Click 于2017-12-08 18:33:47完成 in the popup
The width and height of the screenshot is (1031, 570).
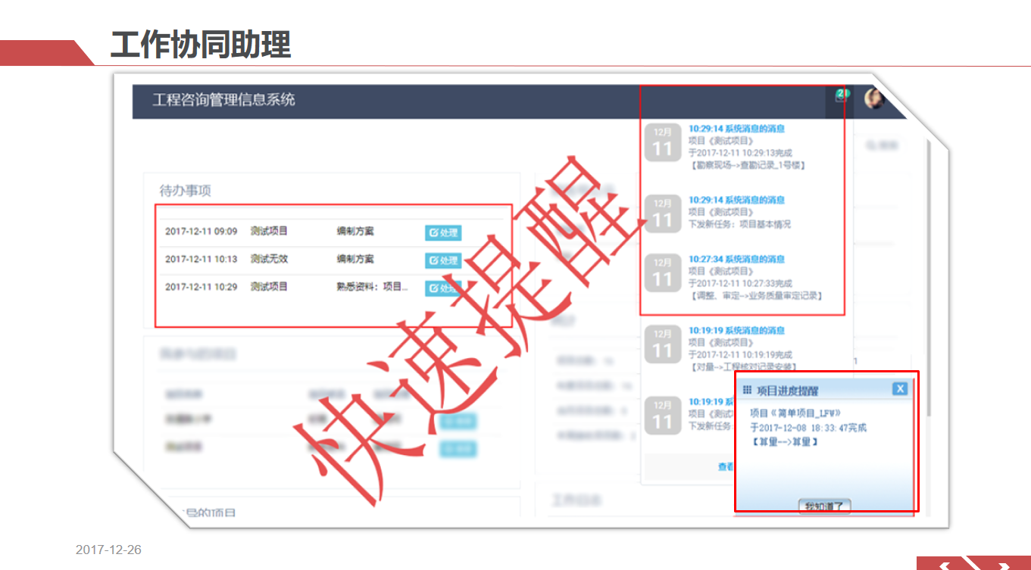(808, 428)
